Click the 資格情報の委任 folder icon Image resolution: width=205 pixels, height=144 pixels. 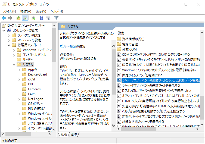click(119, 39)
